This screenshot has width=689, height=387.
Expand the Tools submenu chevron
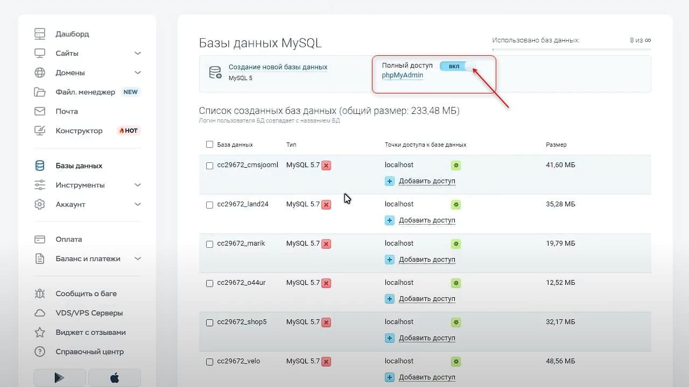click(x=138, y=185)
